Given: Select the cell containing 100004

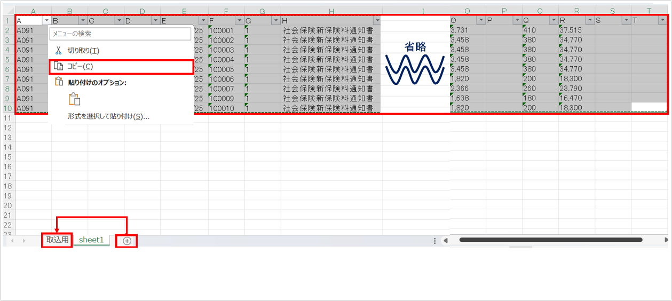Looking at the screenshot, I should click(x=226, y=59).
